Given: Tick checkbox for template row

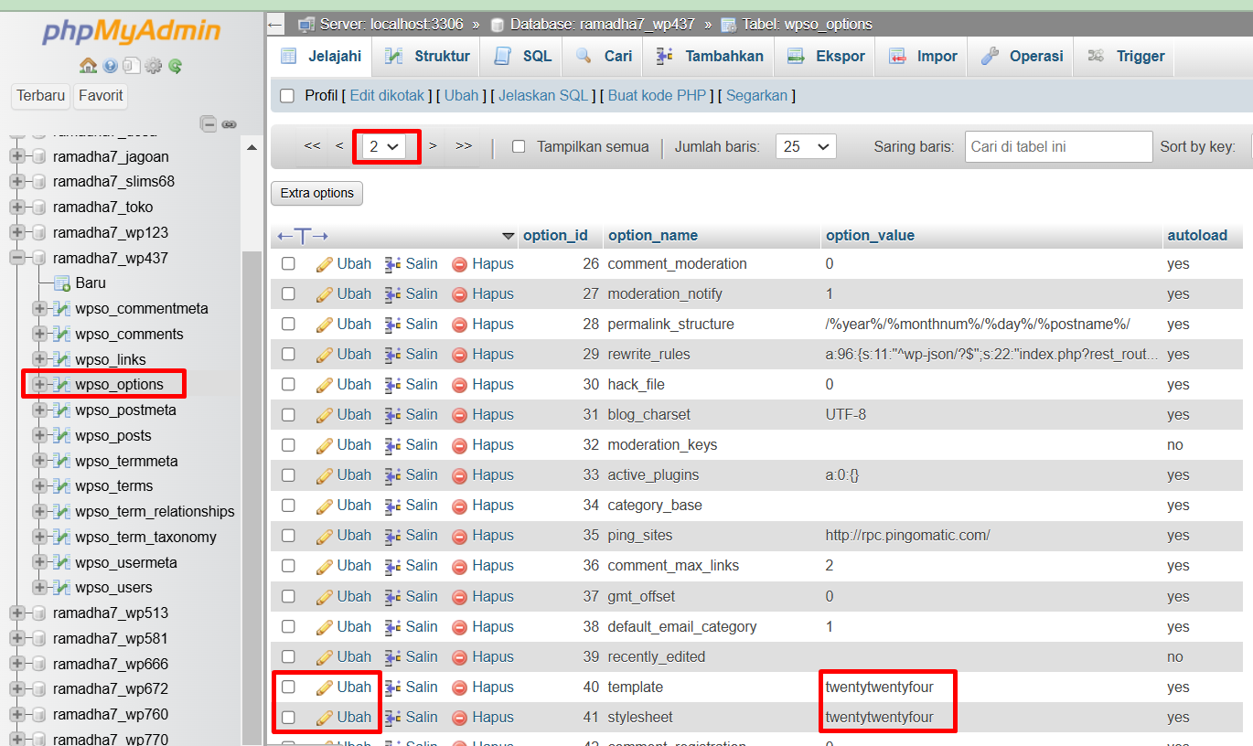Looking at the screenshot, I should (288, 687).
